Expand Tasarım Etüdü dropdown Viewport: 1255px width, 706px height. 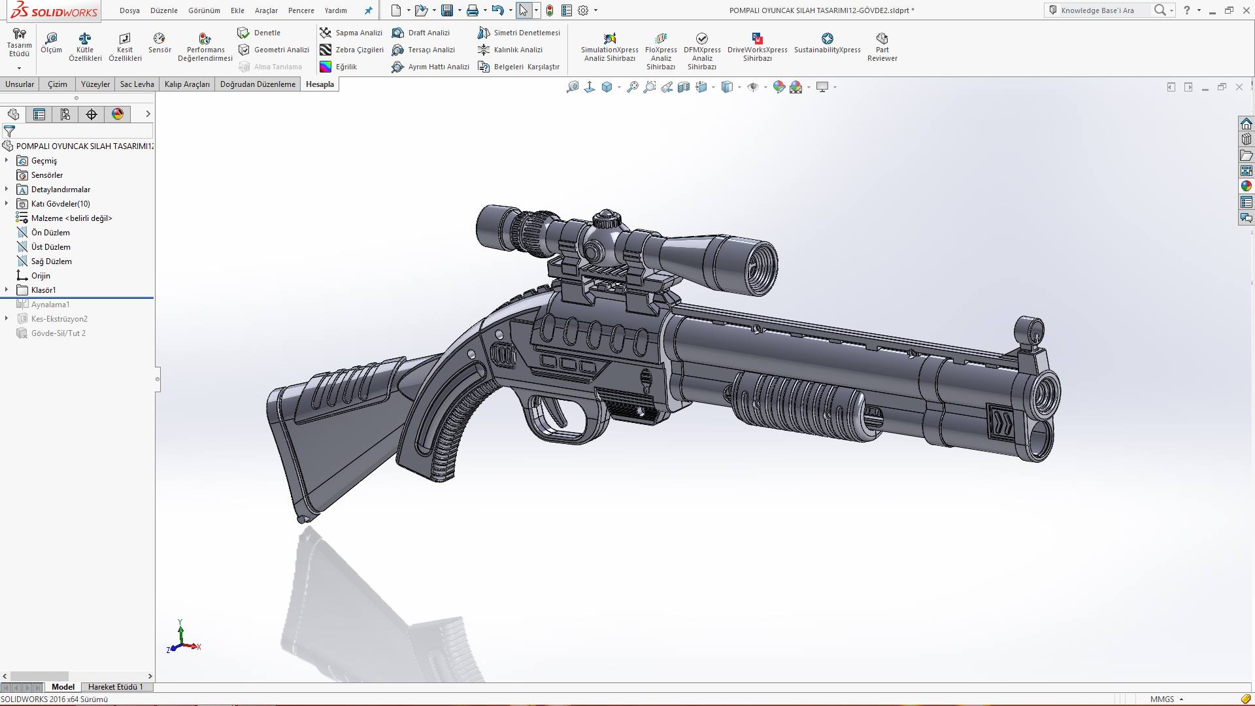(x=19, y=68)
